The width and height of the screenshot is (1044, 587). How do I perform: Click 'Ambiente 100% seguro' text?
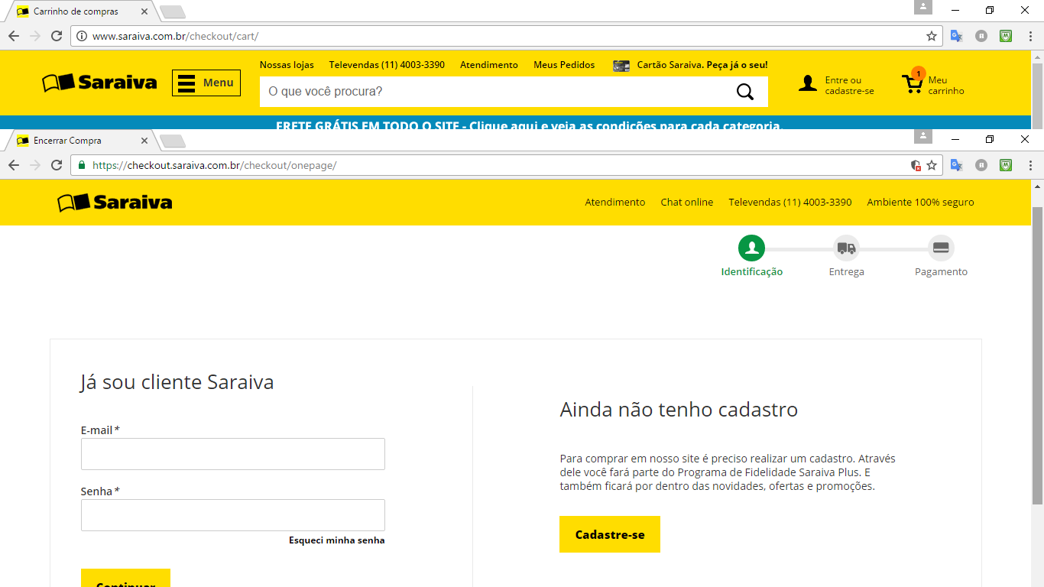pyautogui.click(x=920, y=203)
